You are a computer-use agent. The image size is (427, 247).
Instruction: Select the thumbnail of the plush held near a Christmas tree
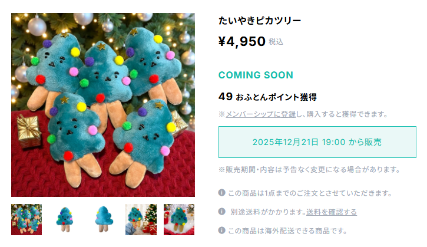point(141,219)
